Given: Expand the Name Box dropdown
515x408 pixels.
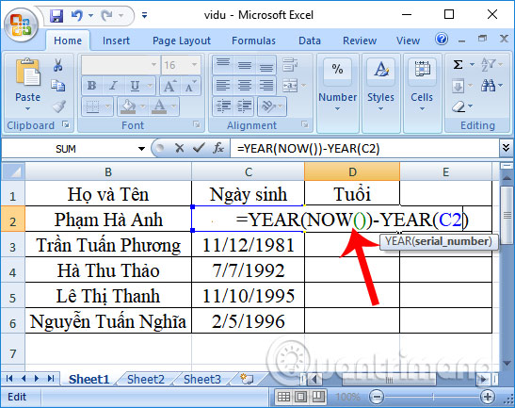Looking at the screenshot, I should tap(141, 149).
